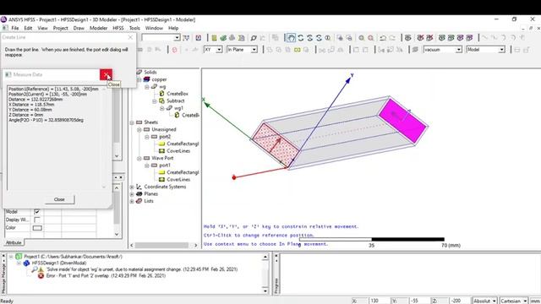Open the File menu
Viewport: 541px width, 304px height.
15,28
